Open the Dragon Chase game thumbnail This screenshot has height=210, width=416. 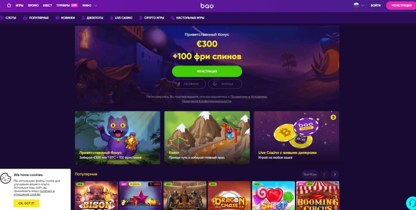(229, 195)
